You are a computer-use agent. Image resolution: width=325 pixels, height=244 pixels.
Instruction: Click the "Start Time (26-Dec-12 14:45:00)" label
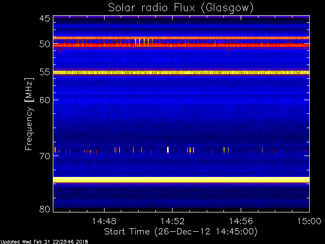181,231
